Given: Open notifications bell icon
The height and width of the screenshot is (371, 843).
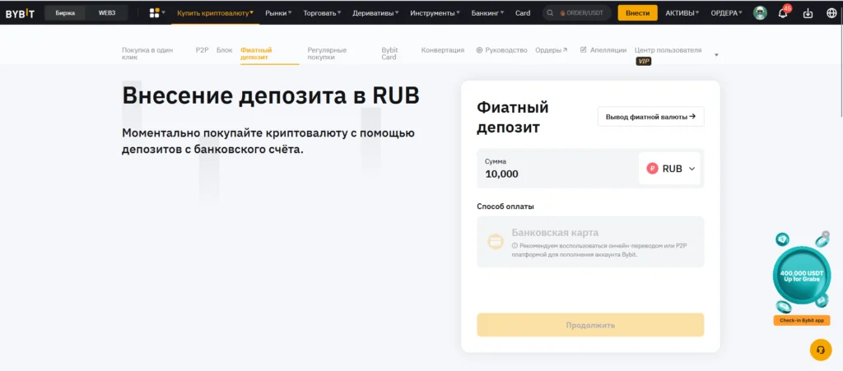Looking at the screenshot, I should click(783, 13).
